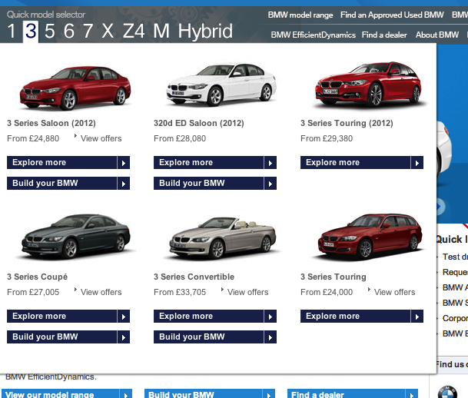Click the 3 Series Touring (2012) title
This screenshot has height=398, width=468.
point(347,123)
